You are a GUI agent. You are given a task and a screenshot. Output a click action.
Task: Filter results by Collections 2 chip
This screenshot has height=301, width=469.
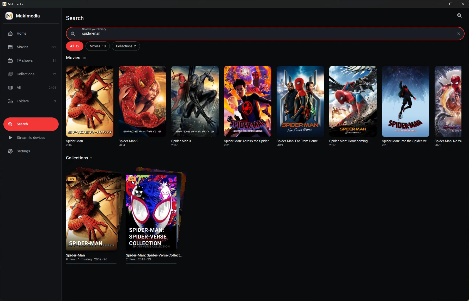click(x=126, y=46)
